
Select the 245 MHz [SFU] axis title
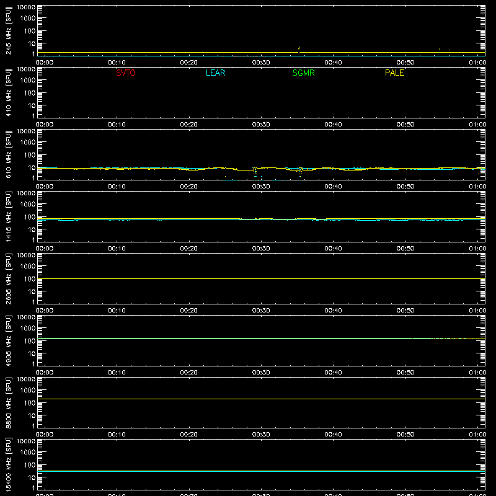click(x=8, y=32)
